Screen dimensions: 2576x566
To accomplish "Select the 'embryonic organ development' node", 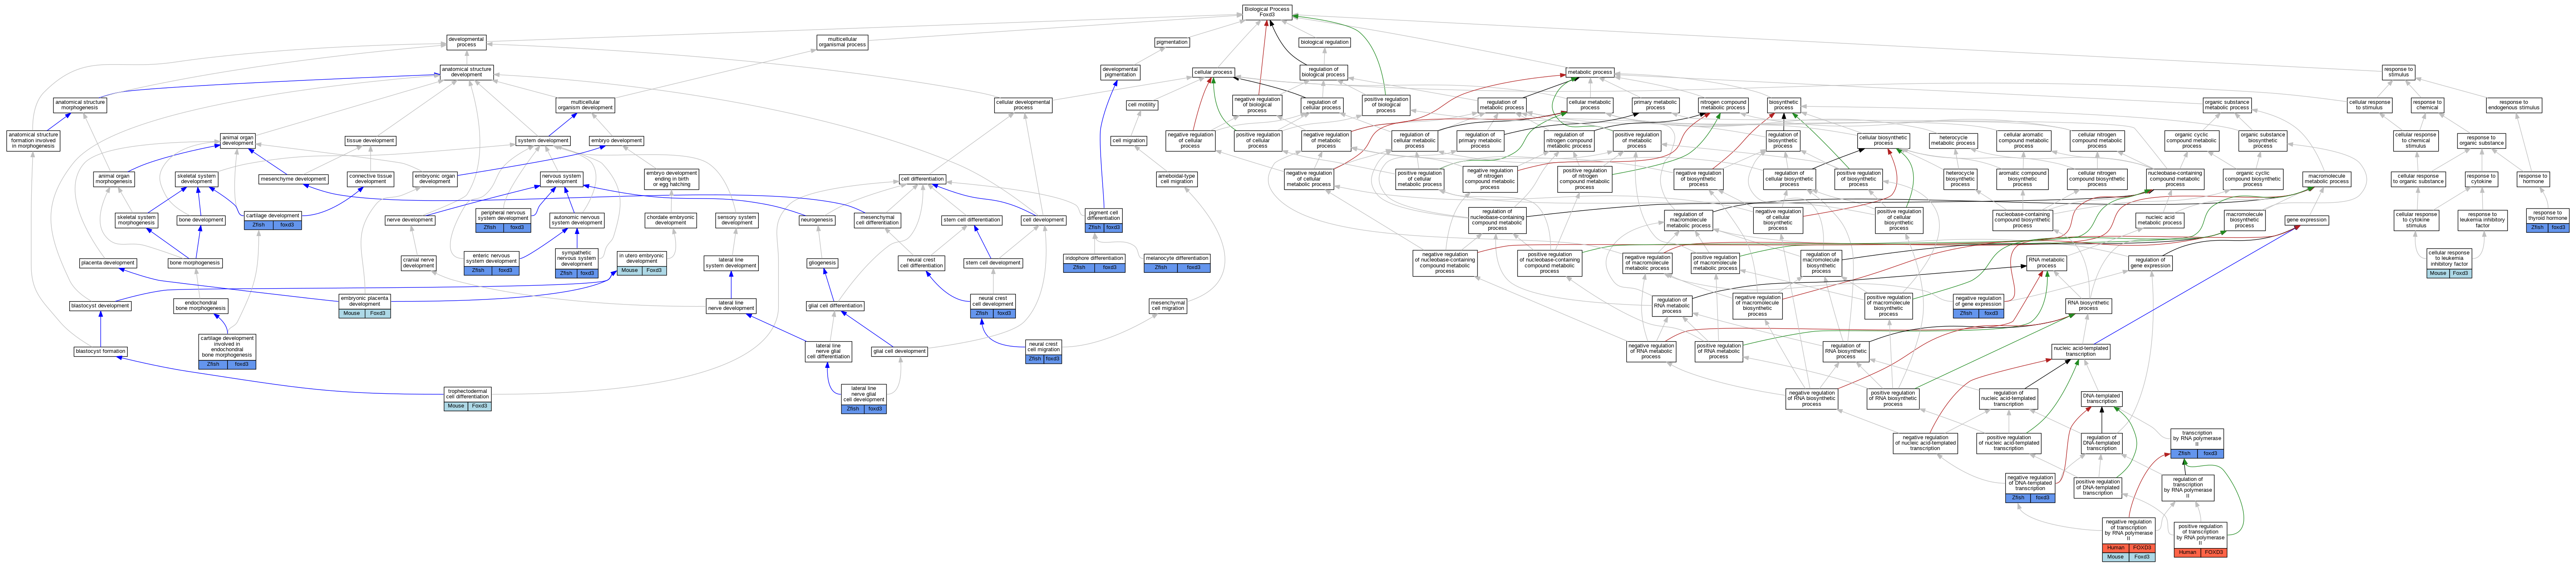I will tap(435, 179).
